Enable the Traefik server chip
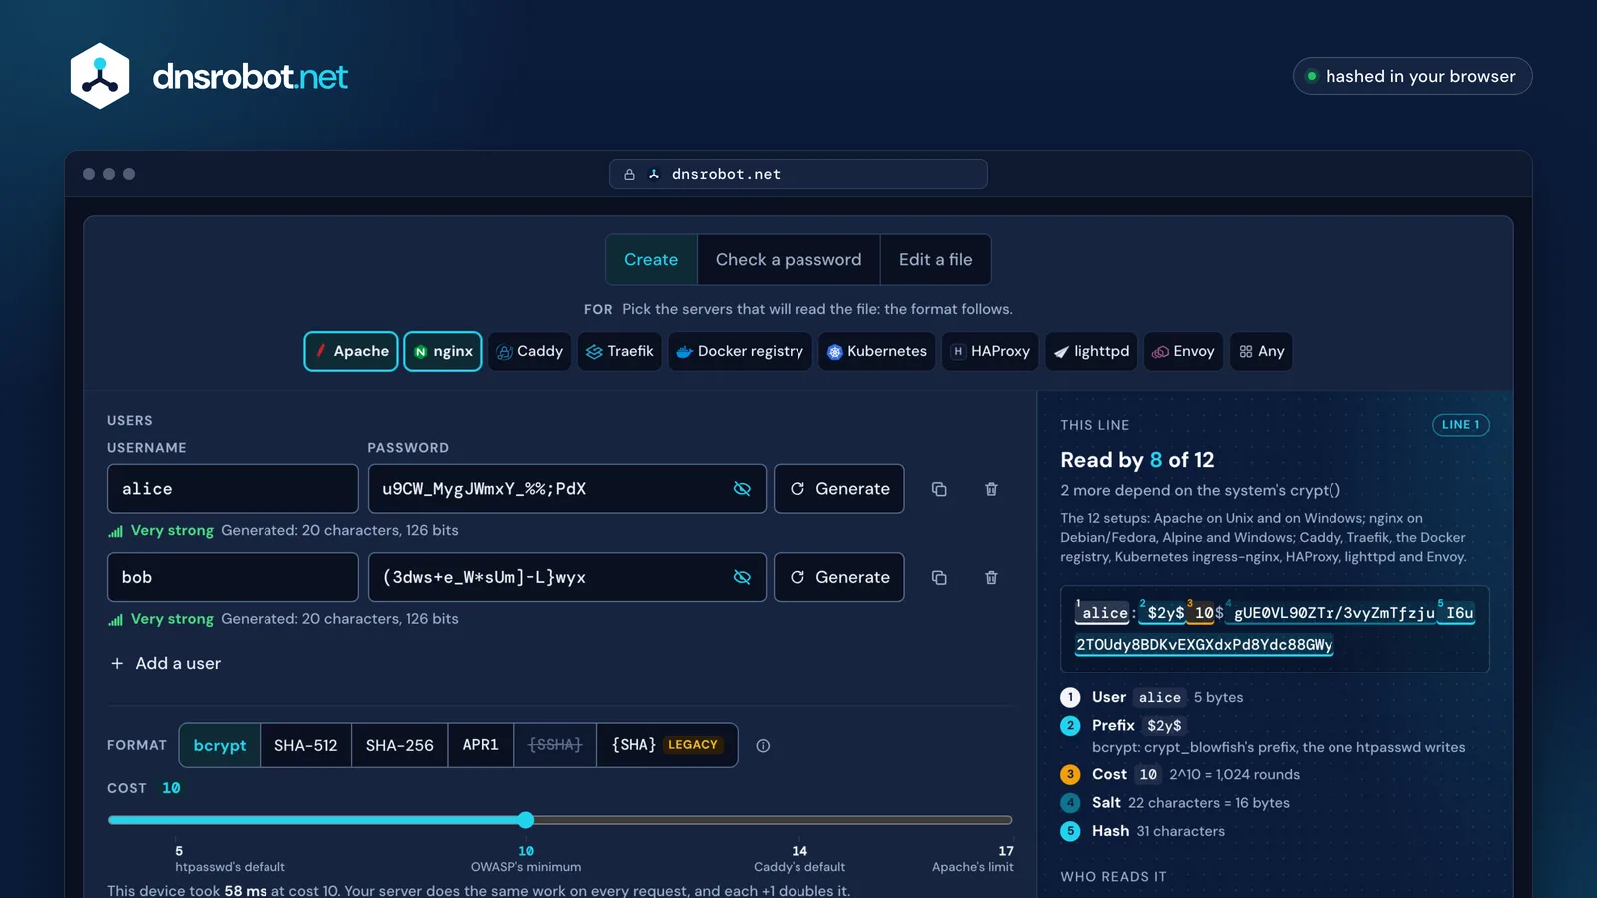 [620, 351]
